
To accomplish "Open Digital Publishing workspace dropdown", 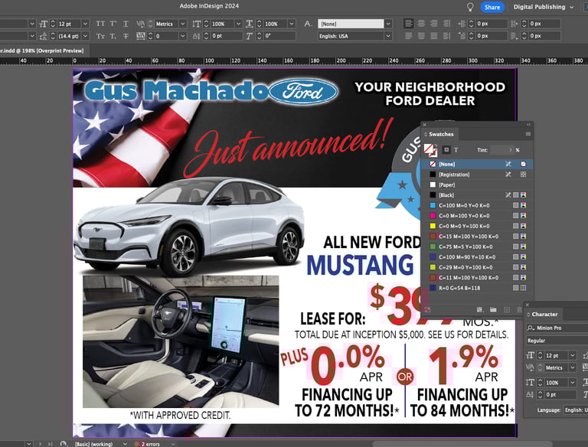I will click(x=544, y=7).
